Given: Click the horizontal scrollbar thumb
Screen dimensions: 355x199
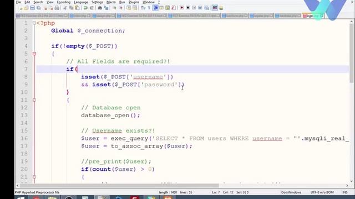Looking at the screenshot, I should coord(119,186).
